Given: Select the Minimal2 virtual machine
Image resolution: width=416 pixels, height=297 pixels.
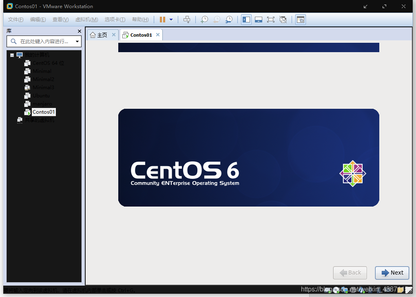Looking at the screenshot, I should click(43, 79).
